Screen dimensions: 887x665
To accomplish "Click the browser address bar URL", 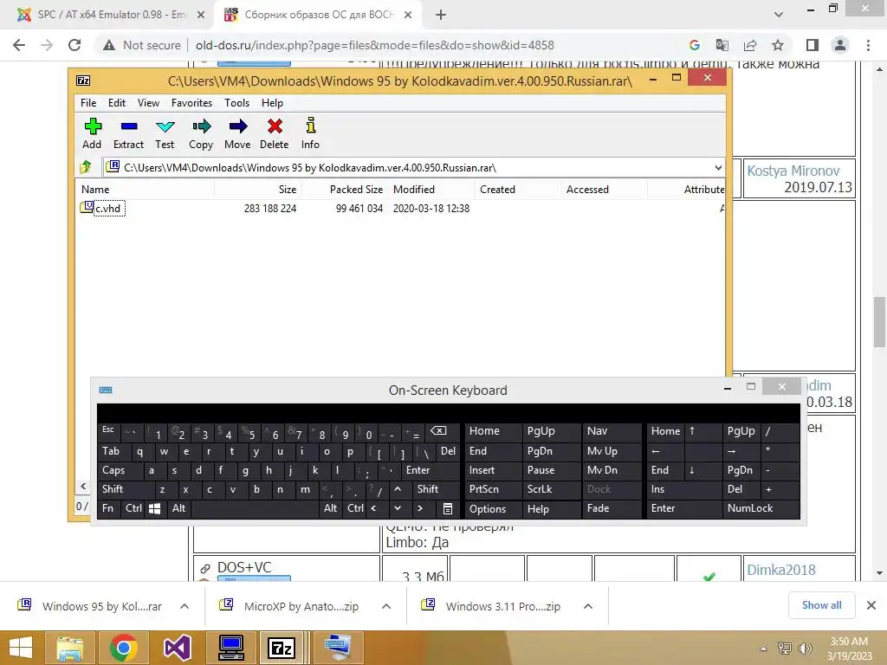I will pos(374,45).
